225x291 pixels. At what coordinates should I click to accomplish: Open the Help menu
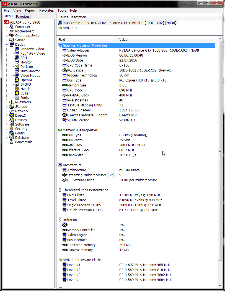coord(73,11)
